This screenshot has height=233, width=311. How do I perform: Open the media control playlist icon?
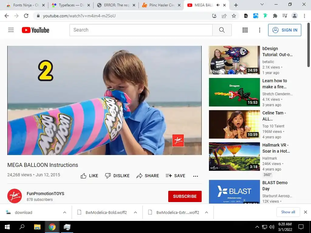coord(285,16)
